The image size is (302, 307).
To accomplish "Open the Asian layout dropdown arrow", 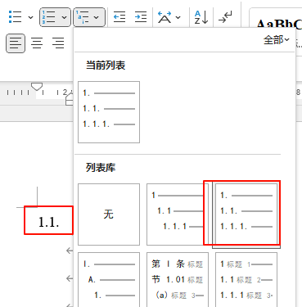I will 178,17.
